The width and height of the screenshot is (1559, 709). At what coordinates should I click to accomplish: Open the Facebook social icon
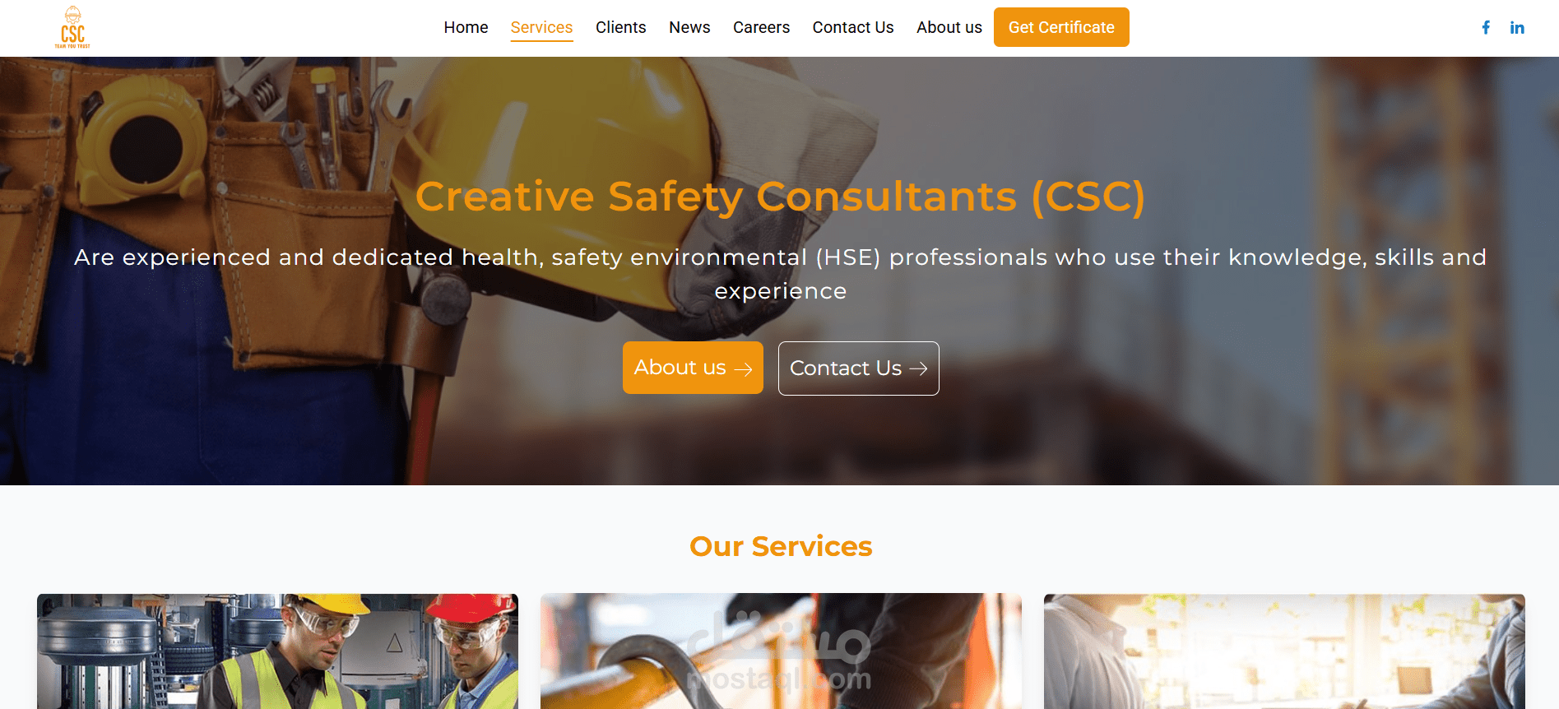pyautogui.click(x=1486, y=28)
